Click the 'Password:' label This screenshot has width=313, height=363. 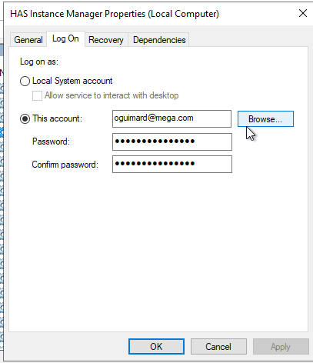[x=51, y=142]
